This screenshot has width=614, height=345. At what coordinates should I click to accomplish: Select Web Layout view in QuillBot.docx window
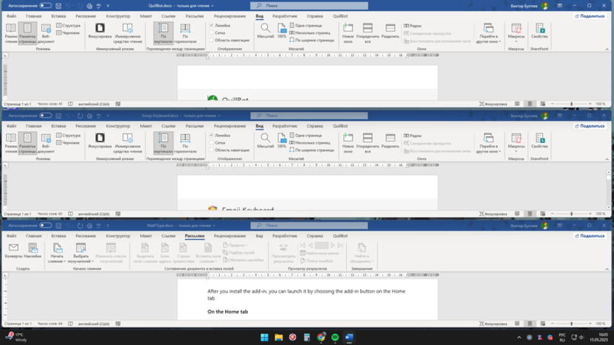coord(46,33)
